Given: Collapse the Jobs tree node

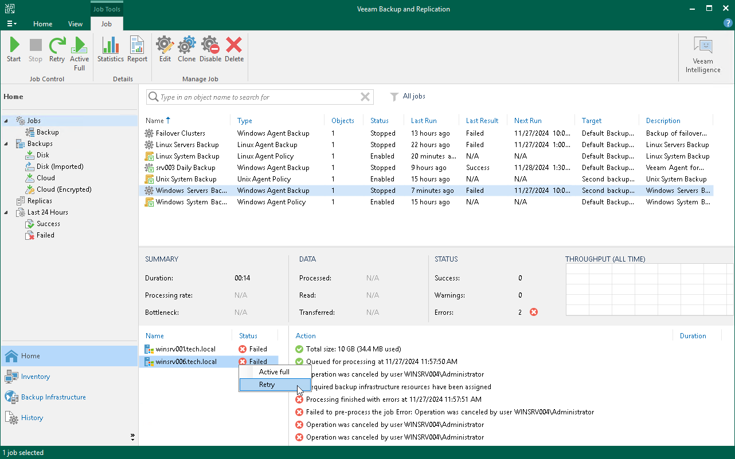Looking at the screenshot, I should tap(6, 121).
